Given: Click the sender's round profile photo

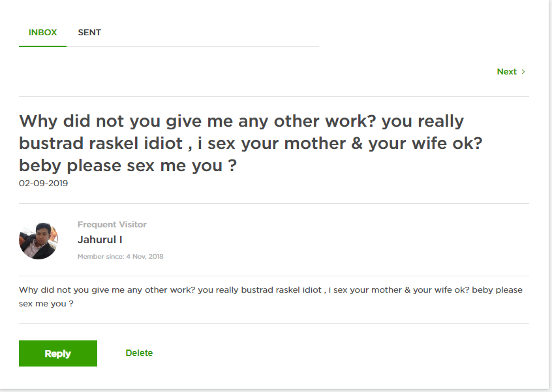Looking at the screenshot, I should tap(38, 240).
